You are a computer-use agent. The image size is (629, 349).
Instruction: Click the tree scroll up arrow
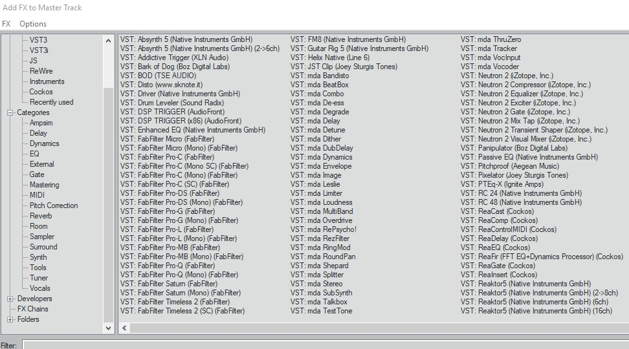pyautogui.click(x=108, y=41)
